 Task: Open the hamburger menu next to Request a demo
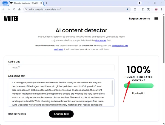click(156, 19)
